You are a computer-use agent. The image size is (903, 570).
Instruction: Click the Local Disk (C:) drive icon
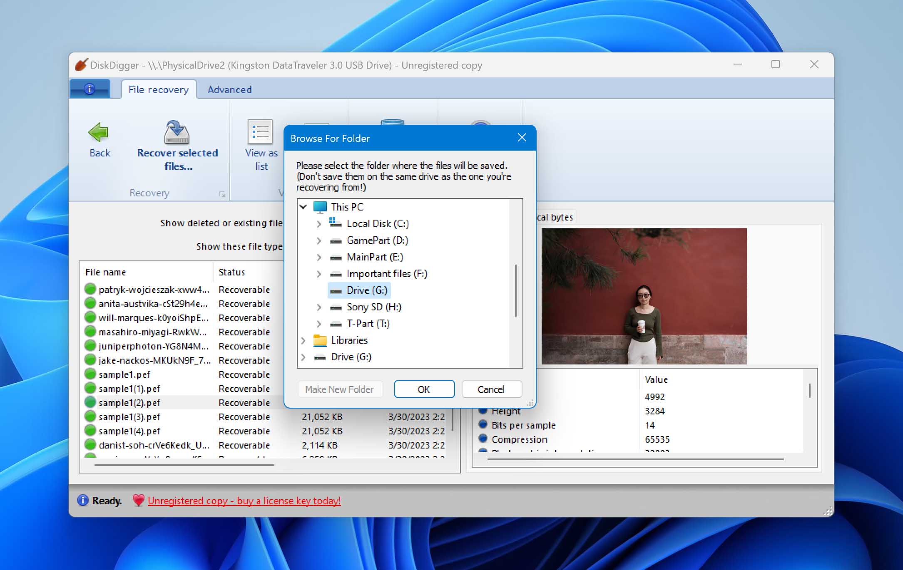[336, 223]
